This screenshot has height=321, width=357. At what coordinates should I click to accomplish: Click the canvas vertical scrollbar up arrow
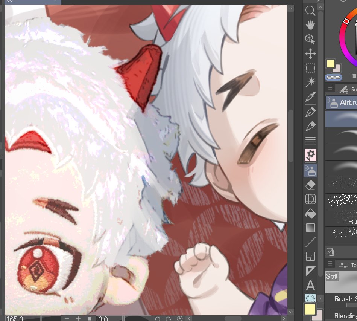291,9
